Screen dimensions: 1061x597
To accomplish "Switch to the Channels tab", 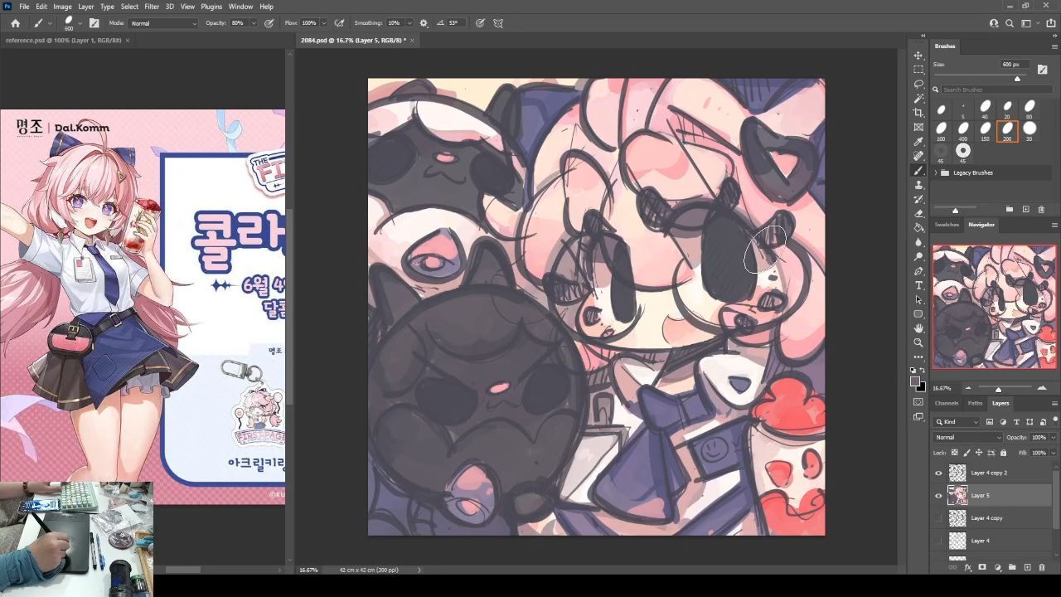I will point(947,403).
